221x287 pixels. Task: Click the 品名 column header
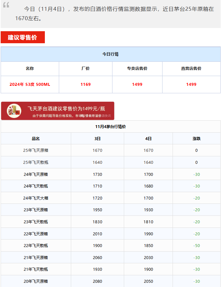pos(36,139)
